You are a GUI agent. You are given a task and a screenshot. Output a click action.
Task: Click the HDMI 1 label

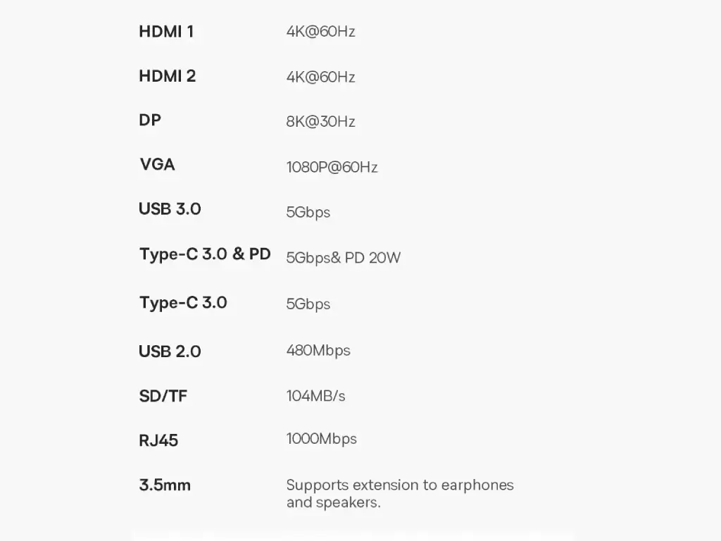click(x=166, y=32)
